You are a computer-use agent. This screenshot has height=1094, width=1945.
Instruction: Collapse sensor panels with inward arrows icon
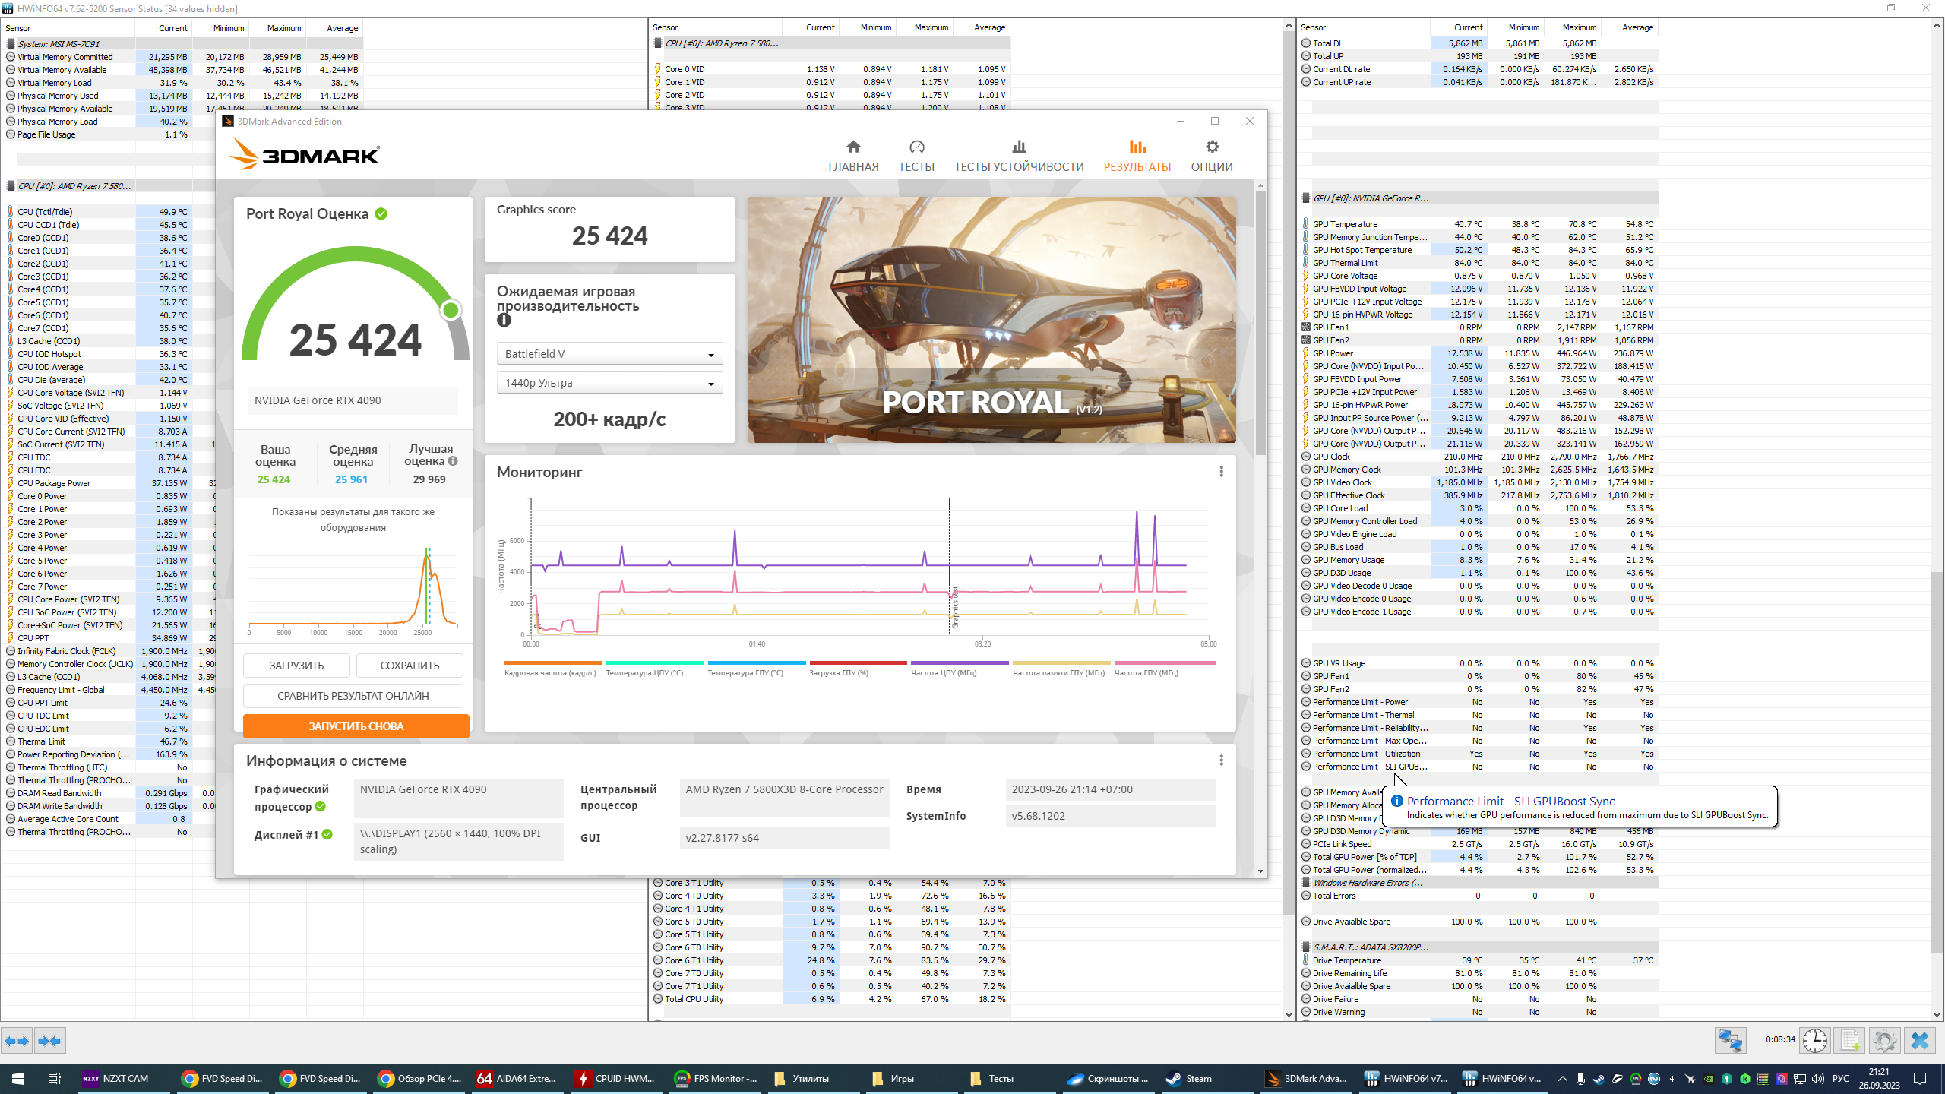[49, 1040]
